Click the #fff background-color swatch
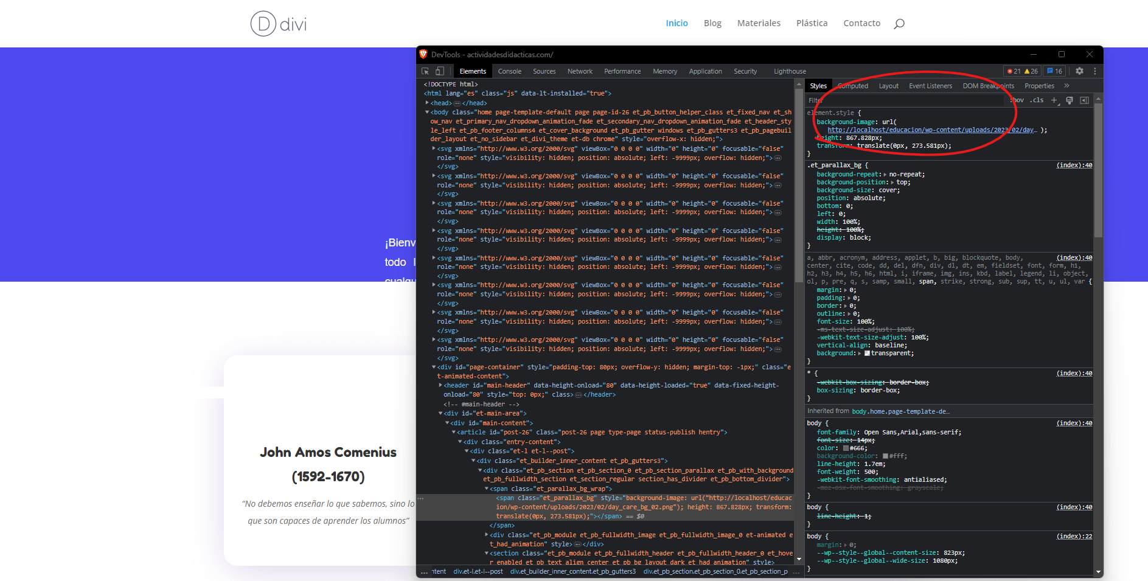This screenshot has height=581, width=1148. (x=885, y=456)
